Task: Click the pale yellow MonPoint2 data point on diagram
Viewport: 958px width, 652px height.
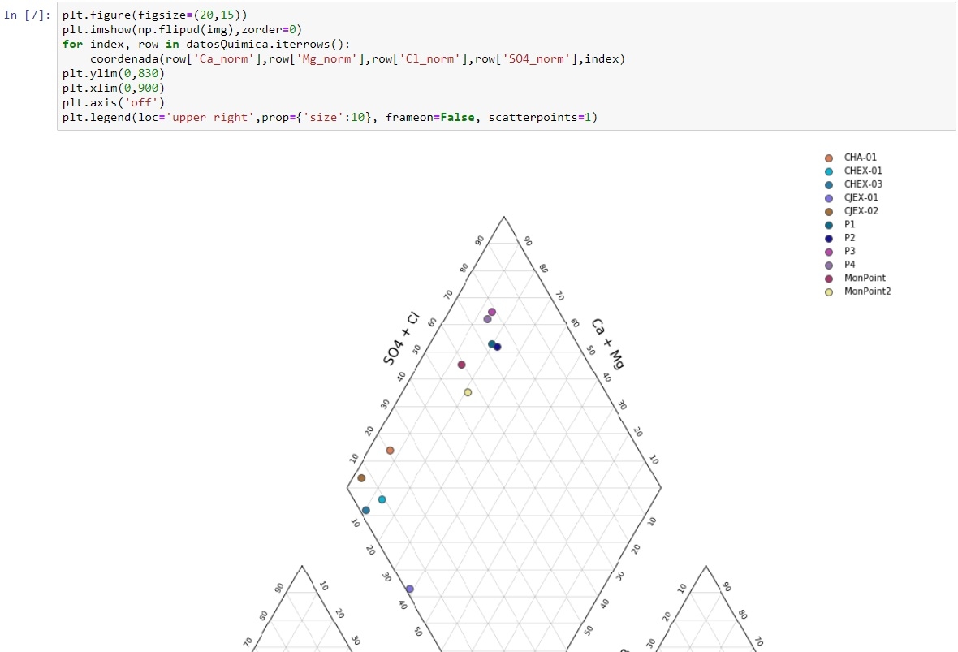Action: coord(468,393)
